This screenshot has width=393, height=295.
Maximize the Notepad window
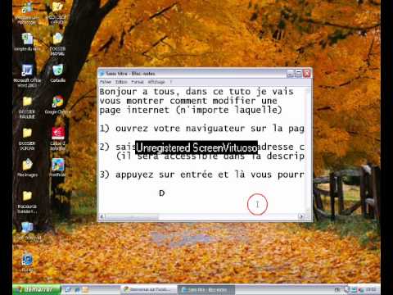tap(299, 73)
